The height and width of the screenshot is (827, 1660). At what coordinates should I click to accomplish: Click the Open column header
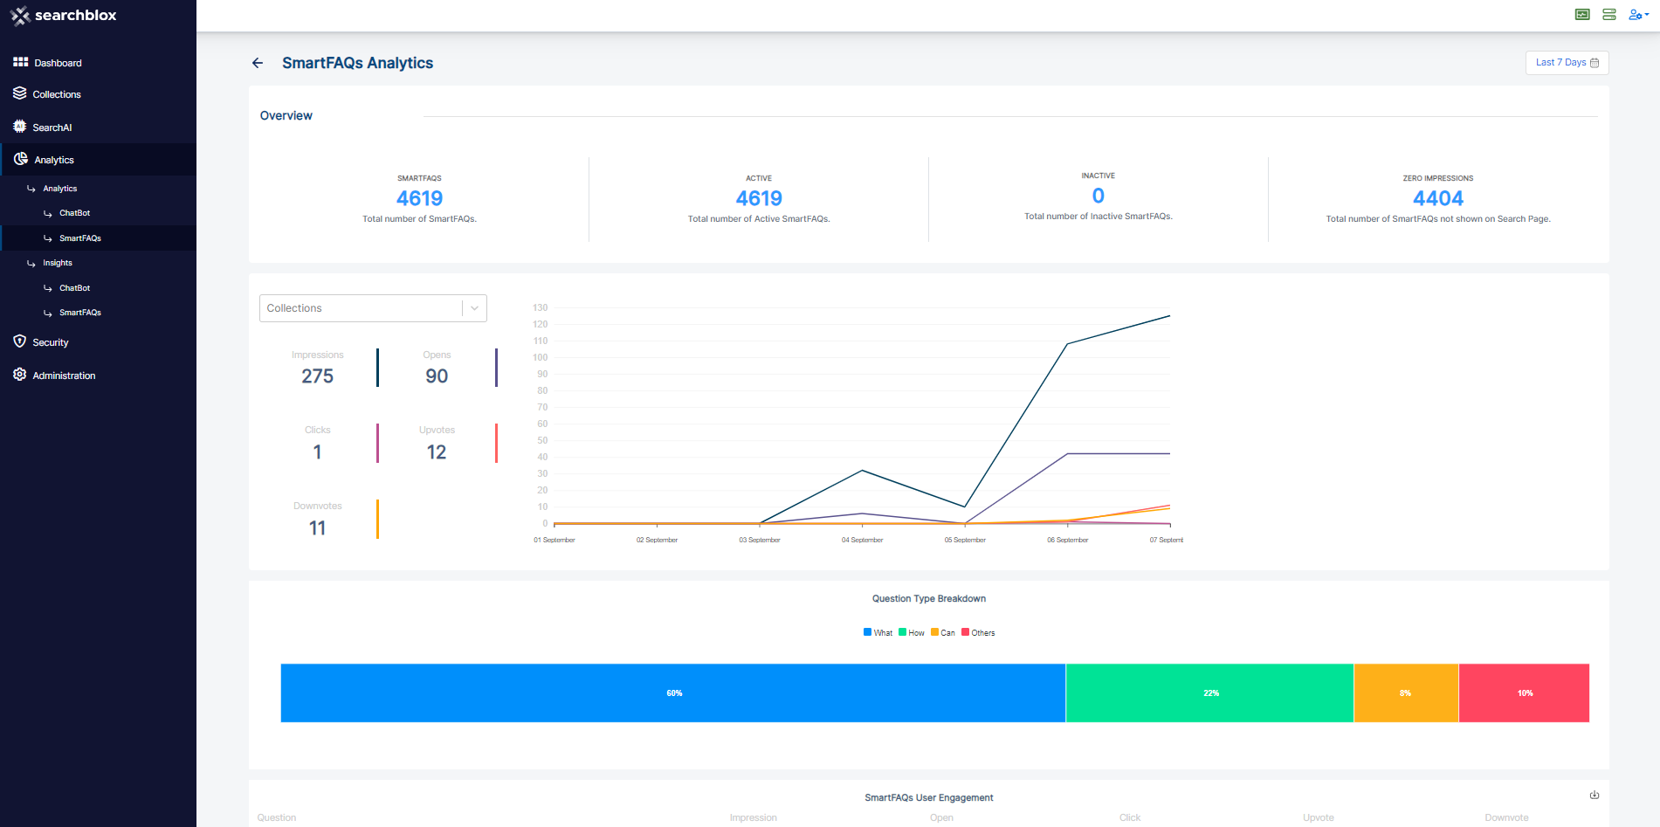tap(941, 818)
